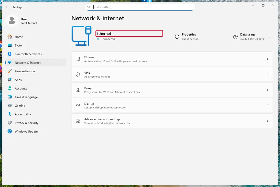The width and height of the screenshot is (280, 187).
Task: Go to Home in sidebar
Action: coord(35,37)
